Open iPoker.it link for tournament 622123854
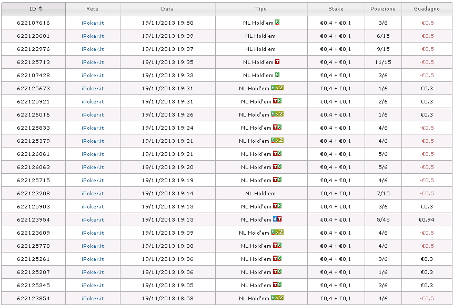This screenshot has width=453, height=305. (93, 298)
